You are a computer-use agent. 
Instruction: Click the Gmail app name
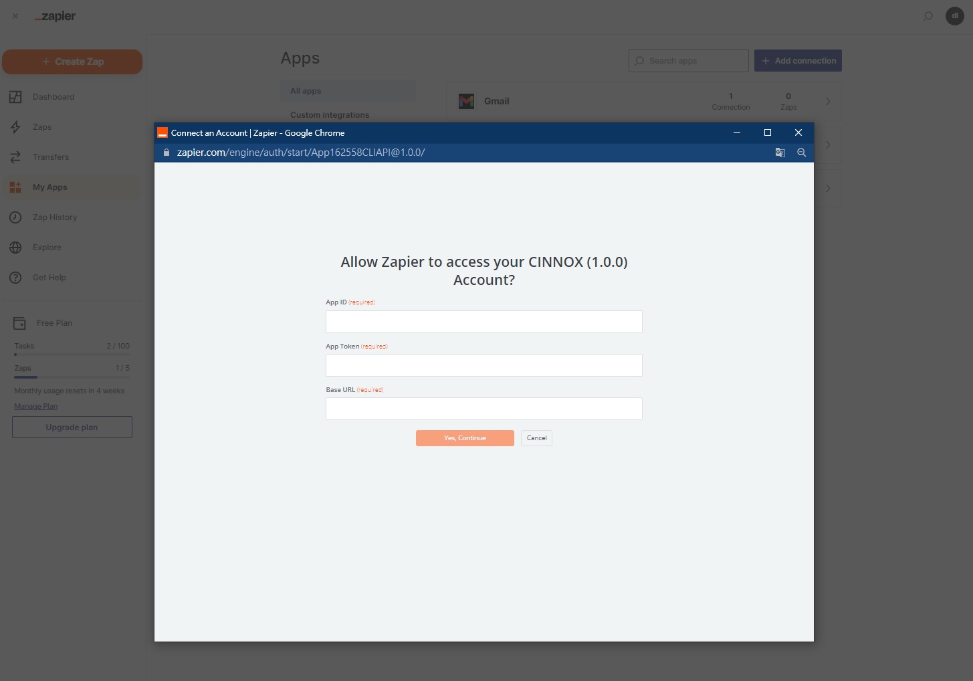pyautogui.click(x=497, y=101)
